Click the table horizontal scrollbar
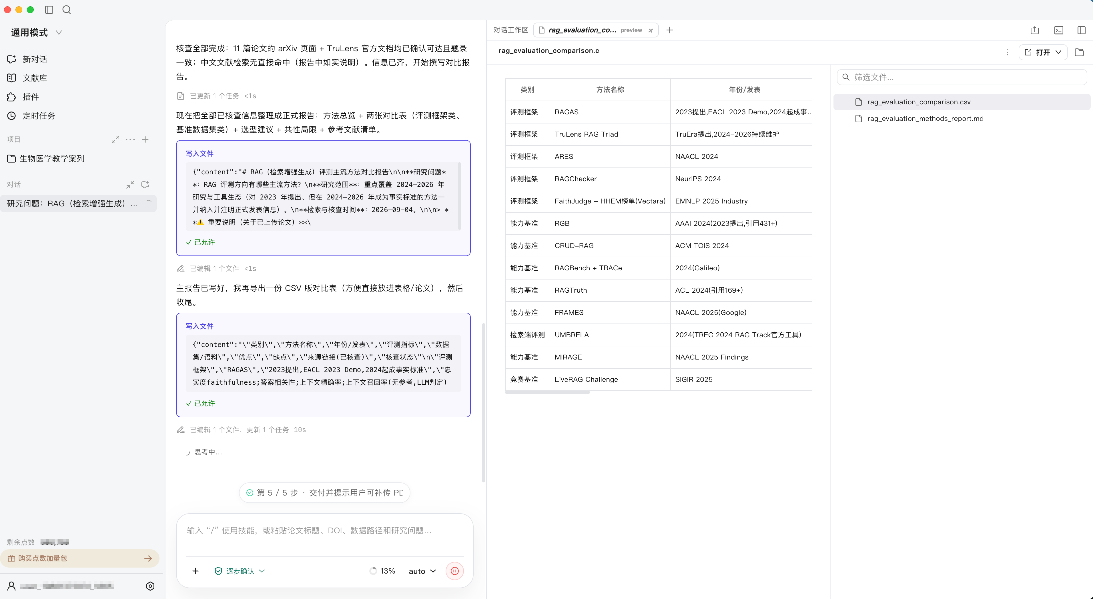This screenshot has height=599, width=1093. 547,392
